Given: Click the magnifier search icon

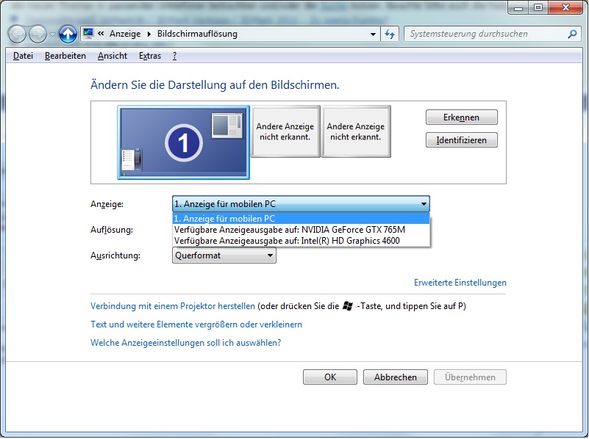Looking at the screenshot, I should (x=572, y=34).
